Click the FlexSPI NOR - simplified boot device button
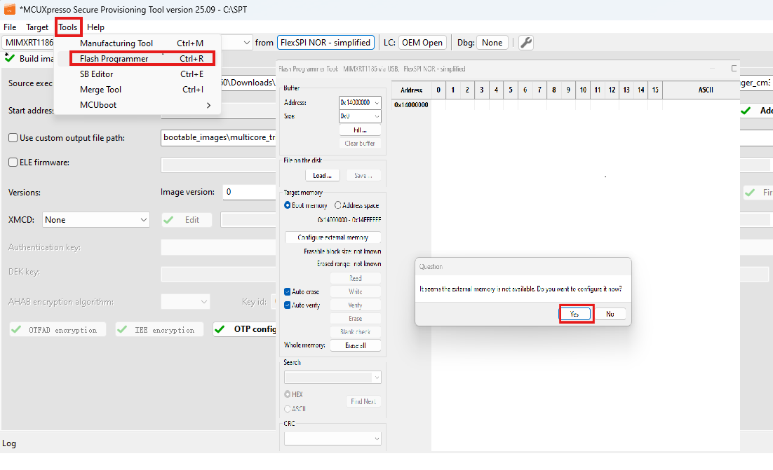This screenshot has width=773, height=470. coord(325,43)
